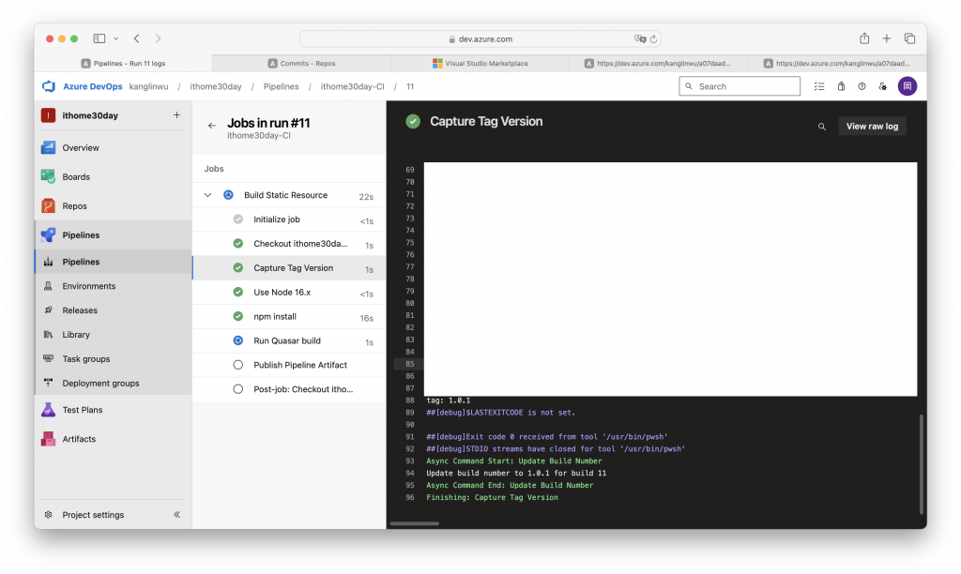Switch to Visual Studio Marketplace tab
This screenshot has width=961, height=574.
[480, 63]
